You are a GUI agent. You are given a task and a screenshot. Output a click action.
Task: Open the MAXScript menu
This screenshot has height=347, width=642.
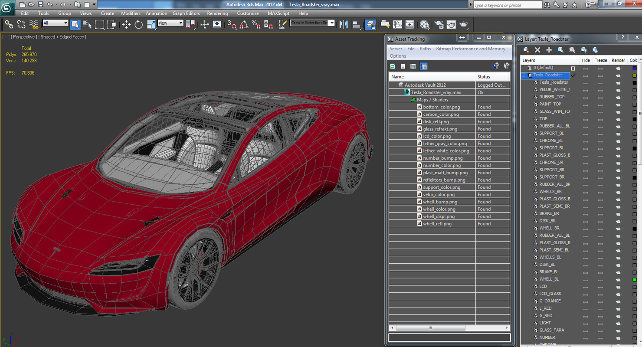coord(278,13)
